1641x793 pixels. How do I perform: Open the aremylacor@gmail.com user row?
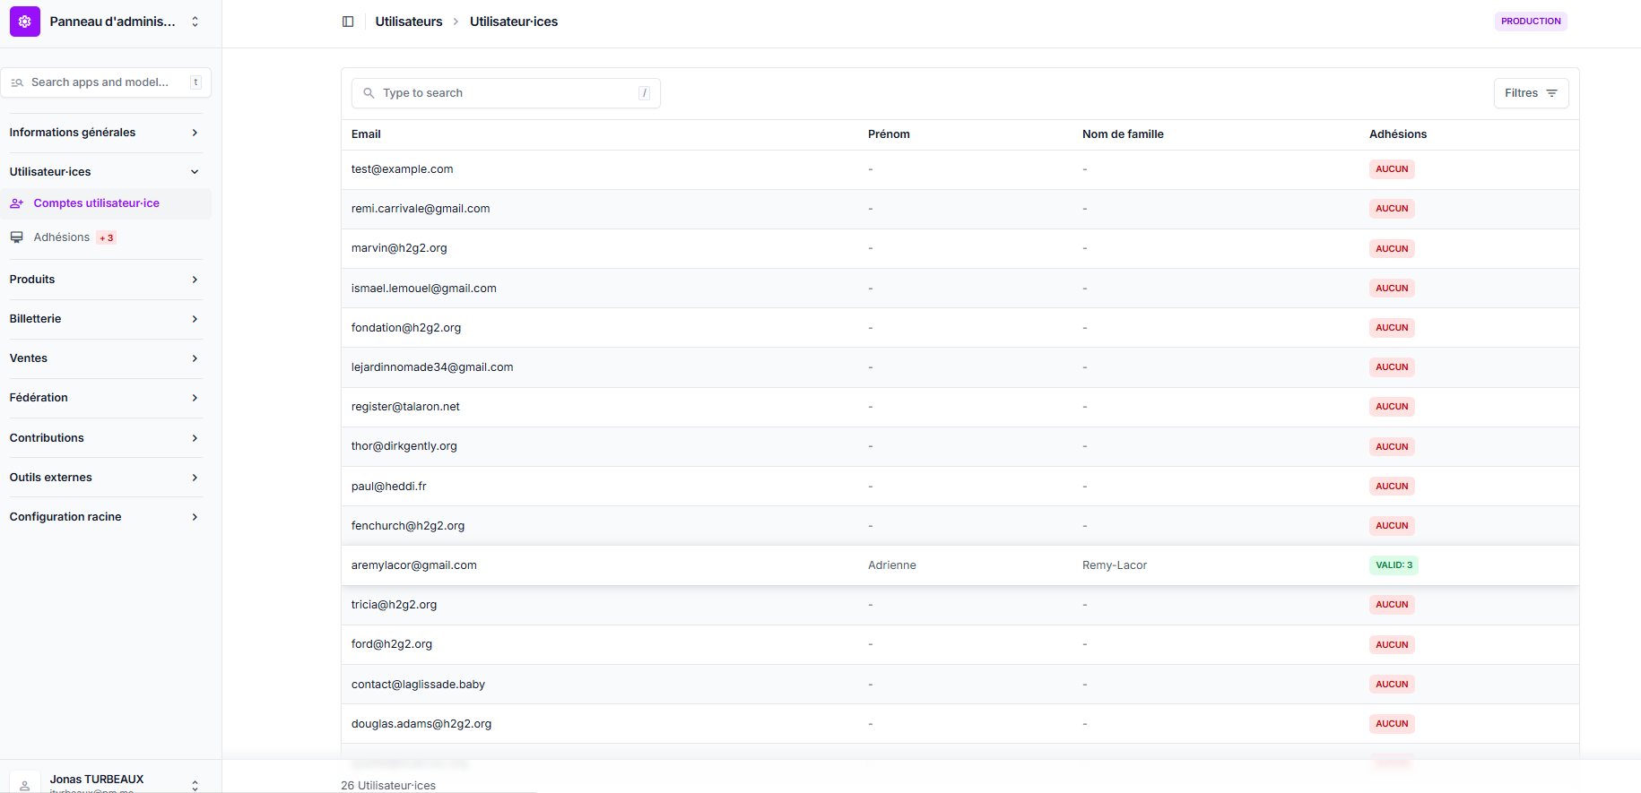(x=414, y=565)
